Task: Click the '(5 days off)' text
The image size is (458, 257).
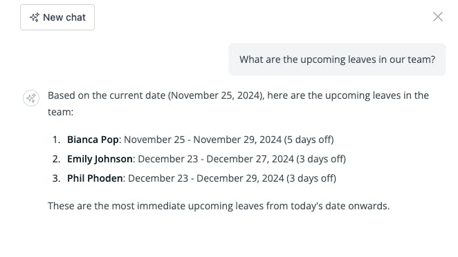Action: coord(309,140)
